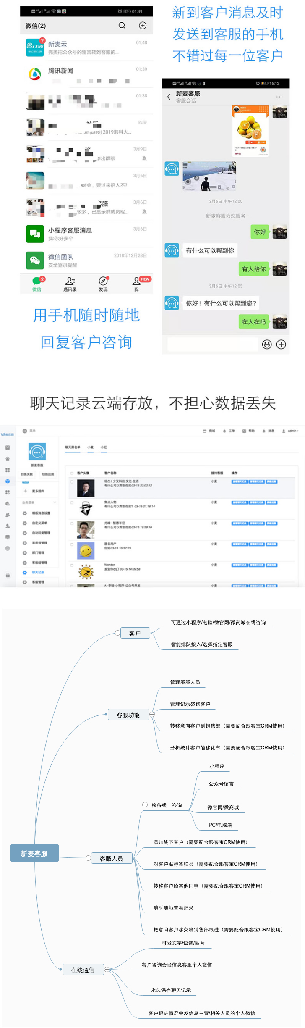This screenshot has width=305, height=1028.
Task: Open the admin user dropdown
Action: (x=291, y=431)
